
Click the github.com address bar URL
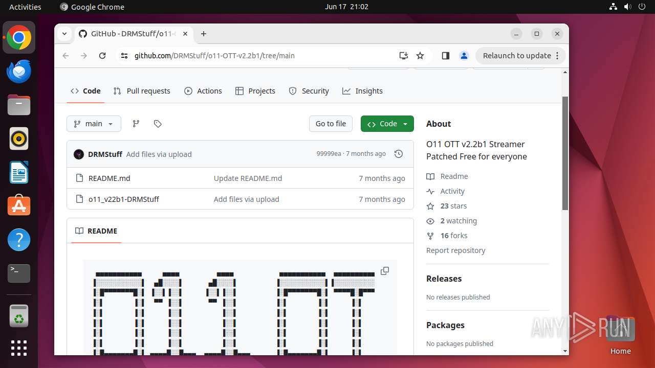[x=214, y=56]
